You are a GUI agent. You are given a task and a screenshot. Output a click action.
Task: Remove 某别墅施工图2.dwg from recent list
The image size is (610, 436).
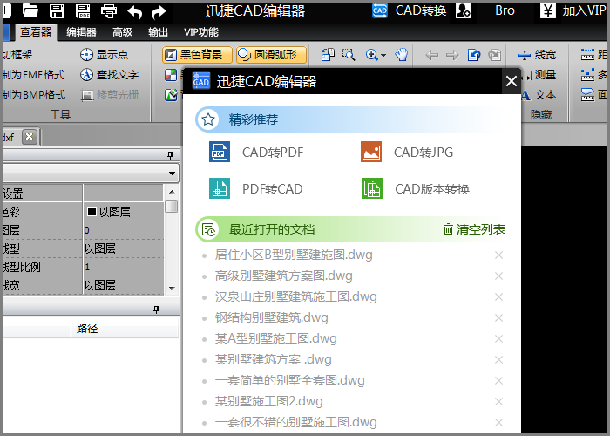tap(498, 402)
